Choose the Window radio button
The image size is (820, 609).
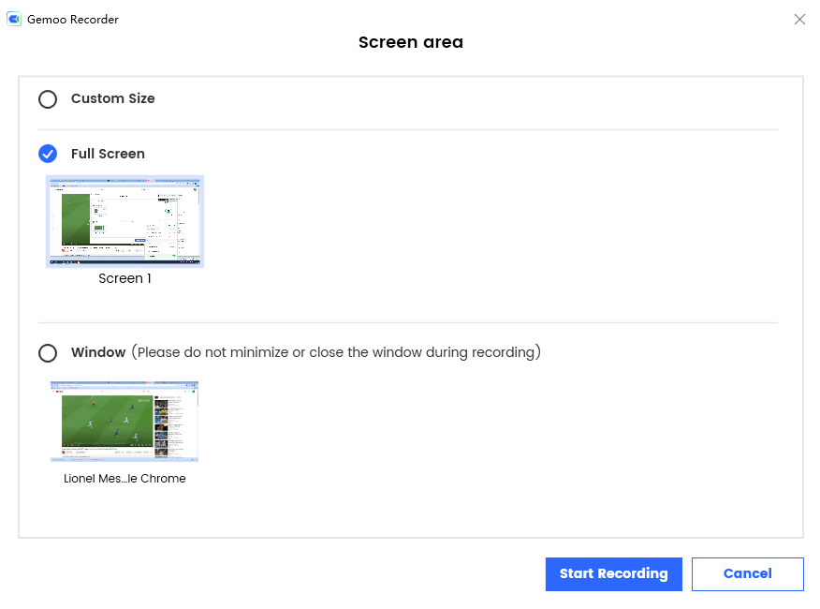[x=48, y=353]
